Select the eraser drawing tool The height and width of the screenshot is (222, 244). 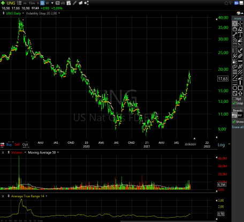coord(240,29)
